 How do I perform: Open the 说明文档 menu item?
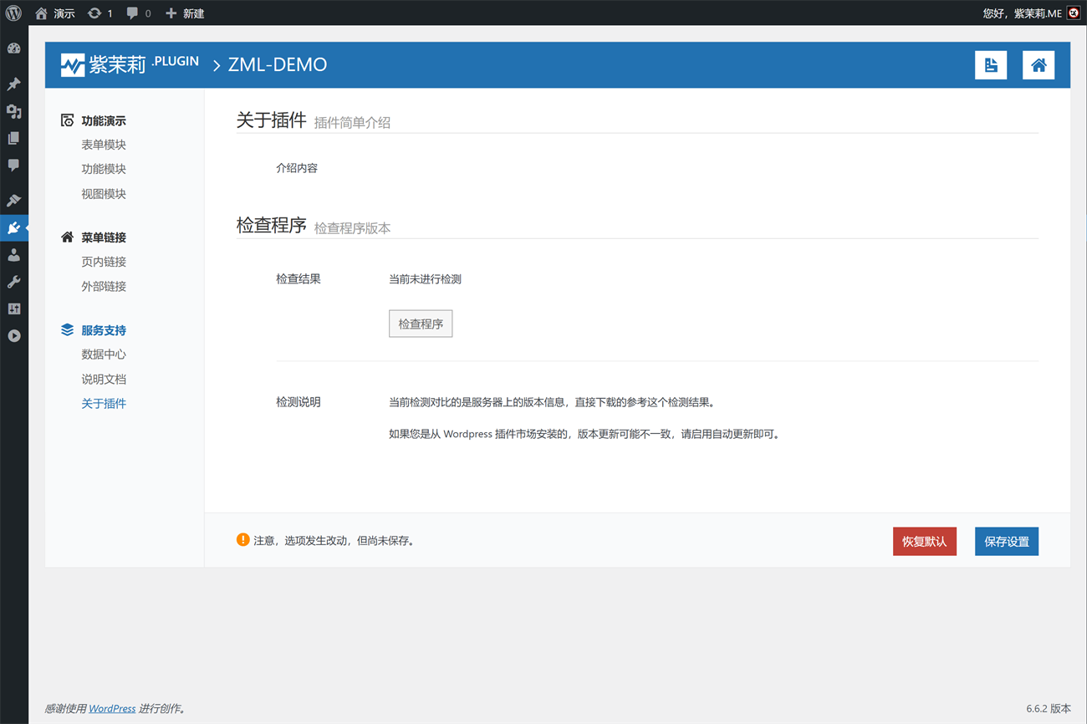pos(104,379)
